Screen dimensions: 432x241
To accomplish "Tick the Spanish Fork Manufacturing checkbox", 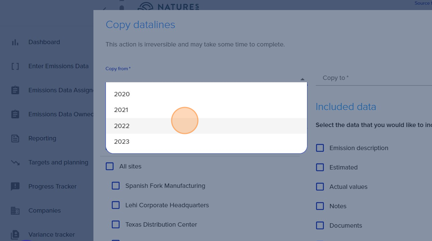I will click(x=116, y=186).
